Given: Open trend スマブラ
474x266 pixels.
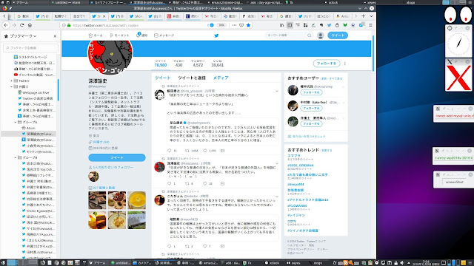Looking at the screenshot, I should pos(294,156).
